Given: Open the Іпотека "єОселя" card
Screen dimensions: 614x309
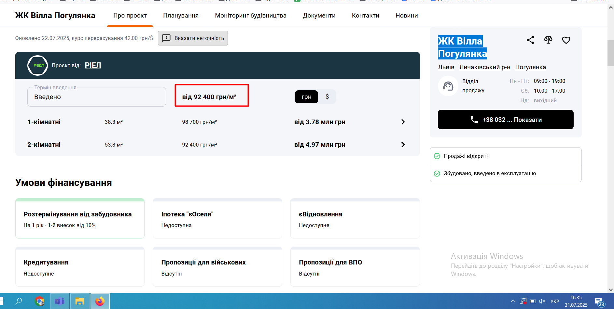Looking at the screenshot, I should coord(217,218).
